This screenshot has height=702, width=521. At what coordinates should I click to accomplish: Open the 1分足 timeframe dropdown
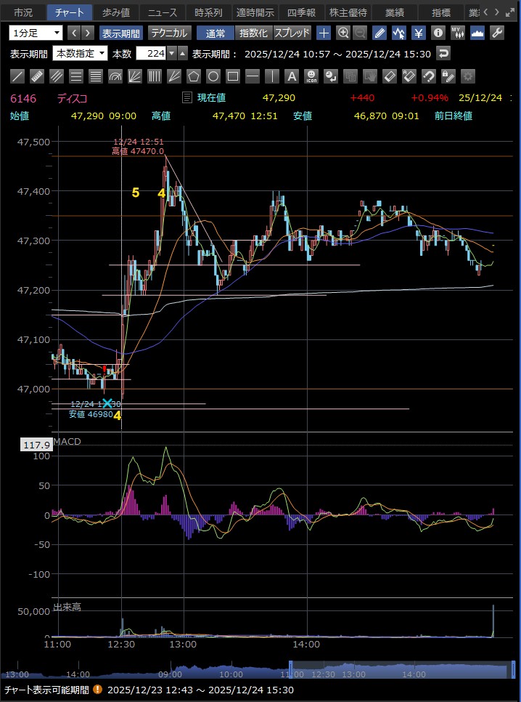[36, 33]
